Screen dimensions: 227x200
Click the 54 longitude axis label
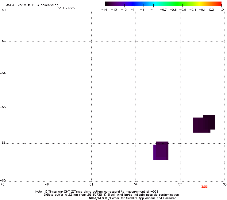(136, 184)
